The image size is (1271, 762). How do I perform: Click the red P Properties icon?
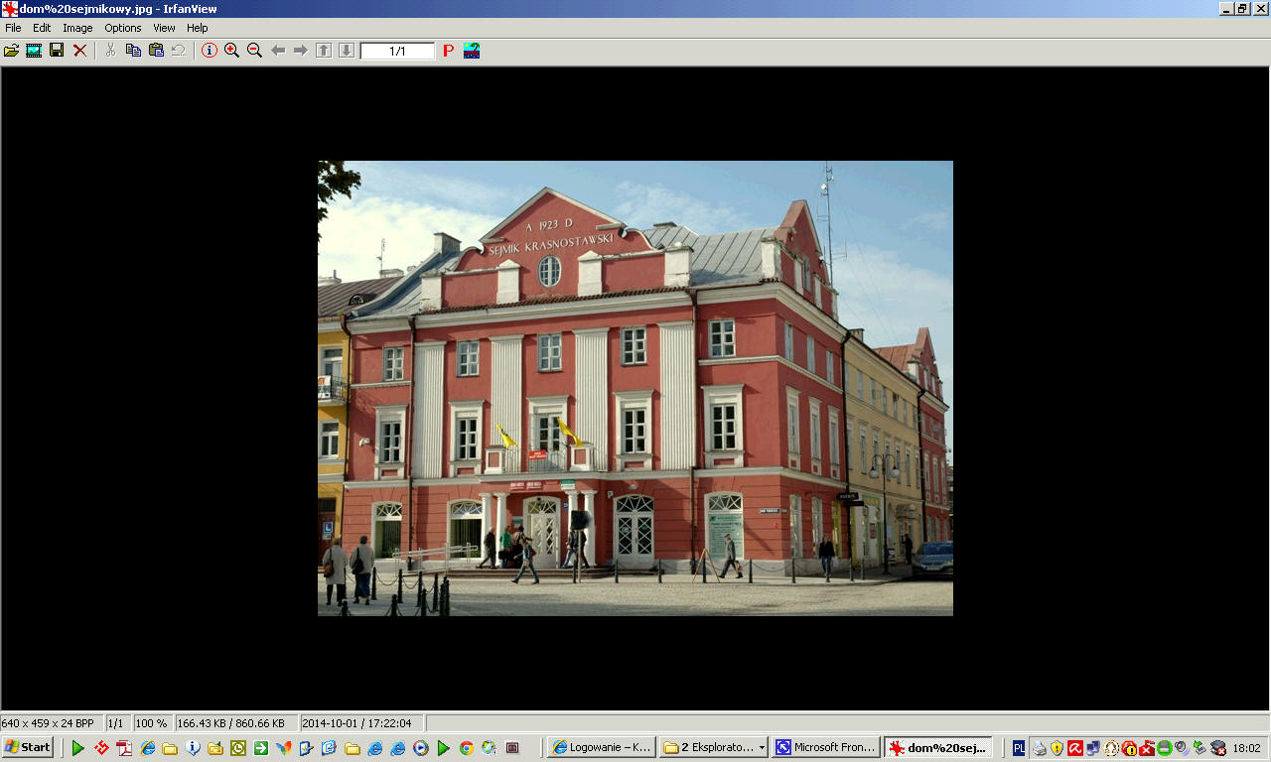click(x=449, y=51)
